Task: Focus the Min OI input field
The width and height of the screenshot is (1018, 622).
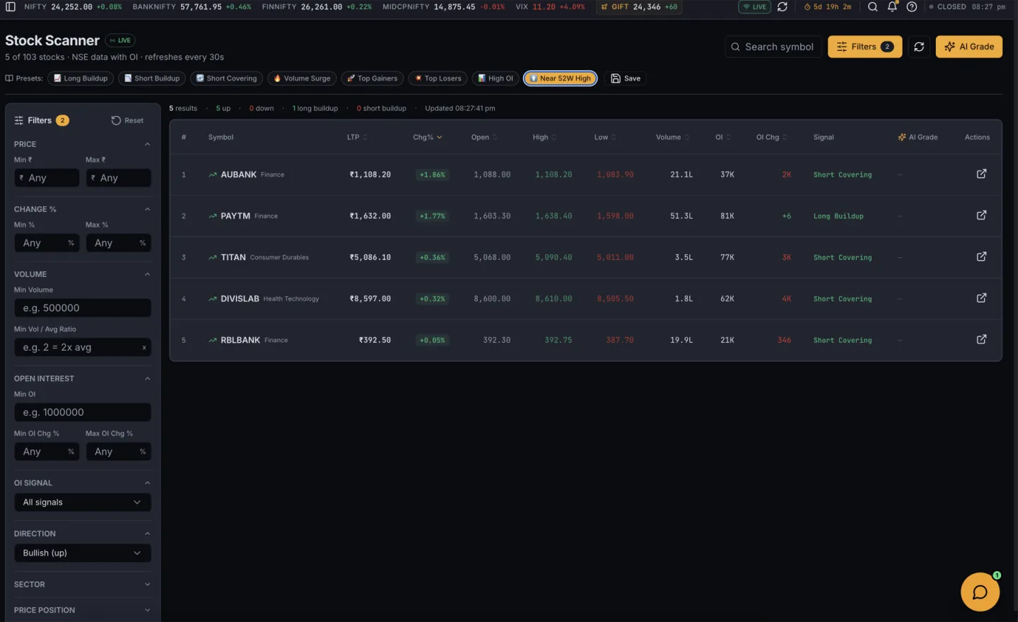Action: point(82,413)
